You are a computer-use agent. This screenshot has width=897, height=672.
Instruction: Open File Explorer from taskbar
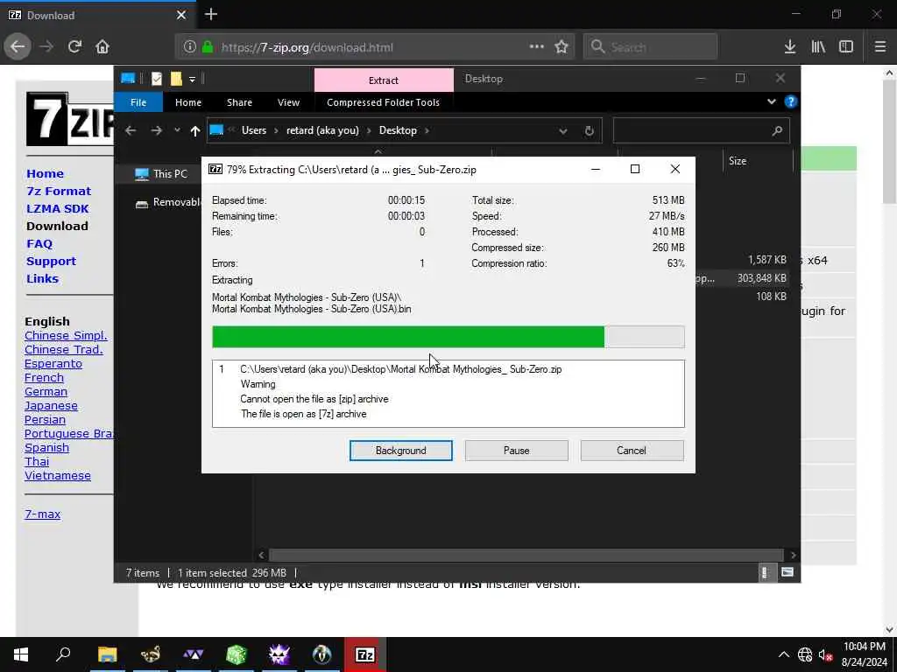107,654
